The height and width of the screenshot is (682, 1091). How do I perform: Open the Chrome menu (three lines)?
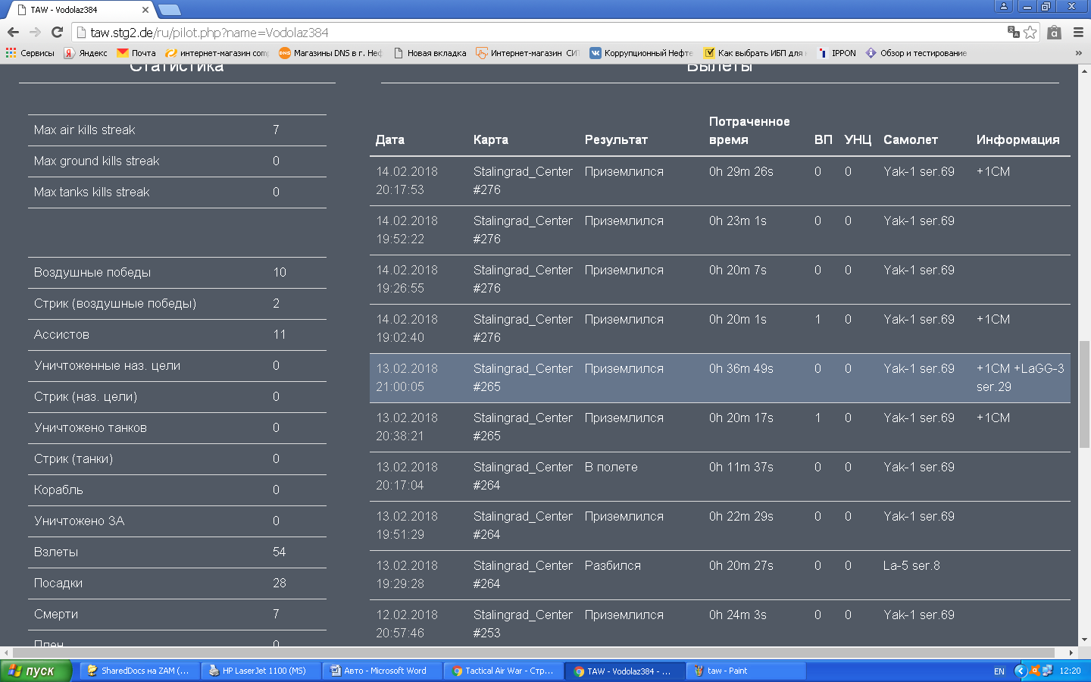[x=1078, y=32]
